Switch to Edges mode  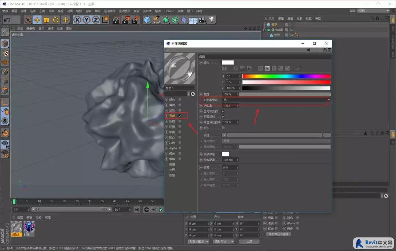tap(5, 81)
